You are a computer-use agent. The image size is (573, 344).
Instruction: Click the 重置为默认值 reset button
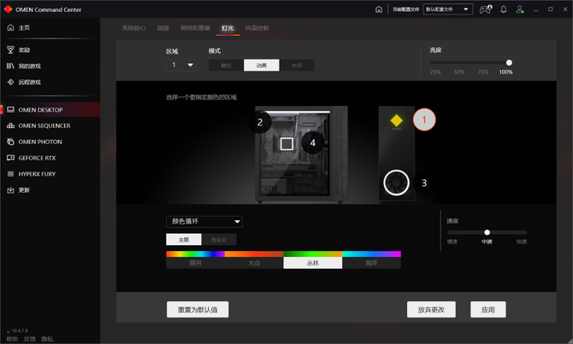pos(198,309)
